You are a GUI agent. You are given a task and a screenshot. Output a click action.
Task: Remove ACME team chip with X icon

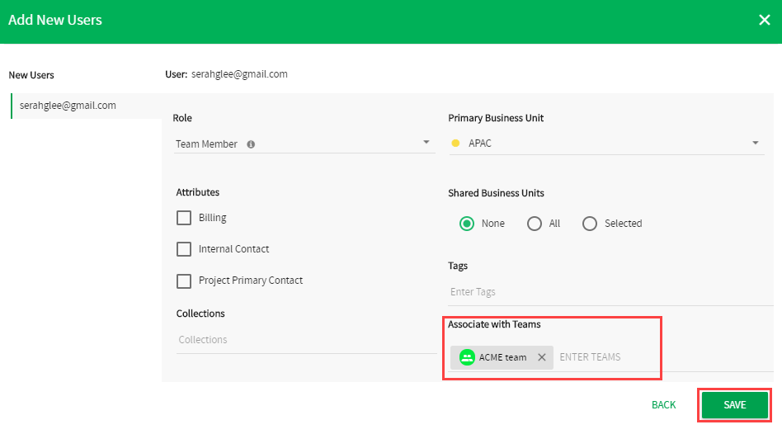coord(542,357)
